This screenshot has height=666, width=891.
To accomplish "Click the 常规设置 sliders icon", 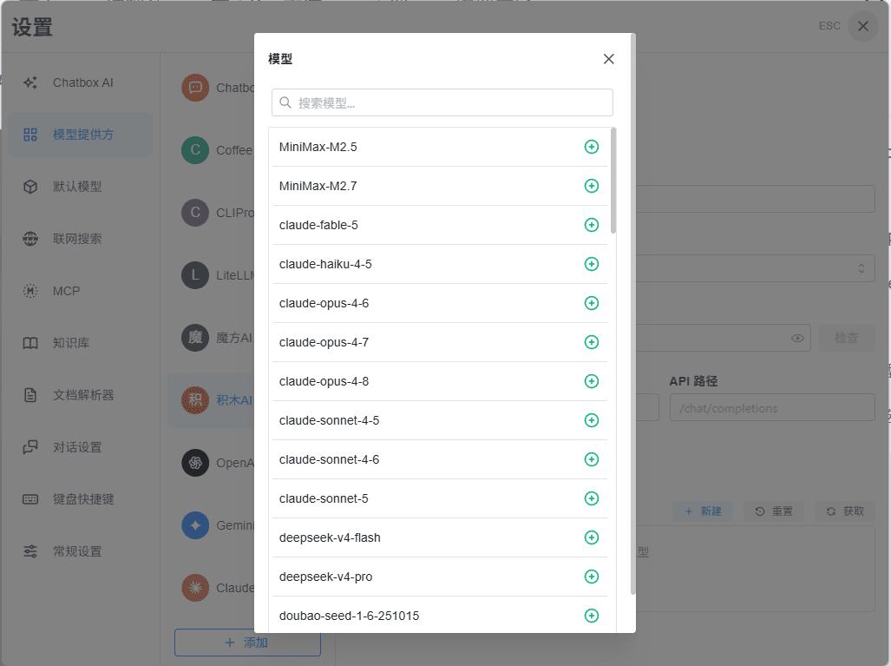I will pos(30,551).
